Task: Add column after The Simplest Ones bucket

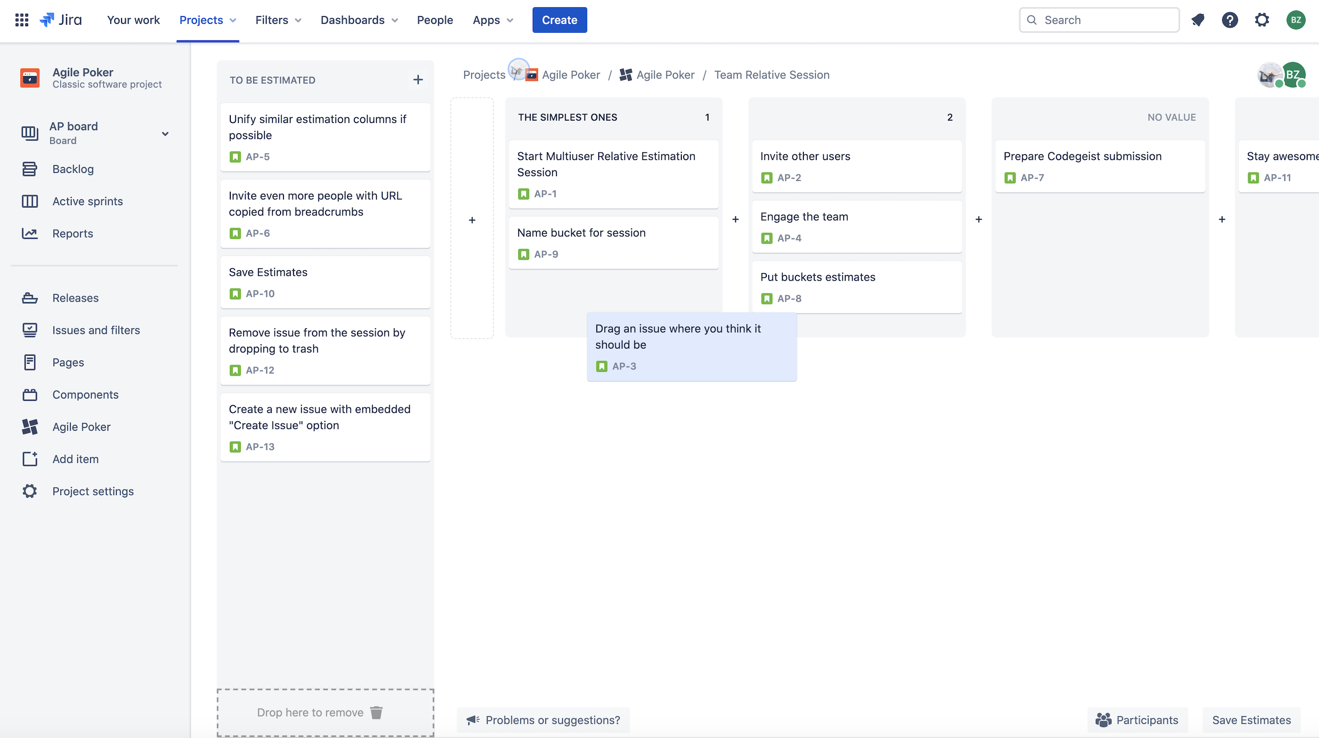Action: 735,219
